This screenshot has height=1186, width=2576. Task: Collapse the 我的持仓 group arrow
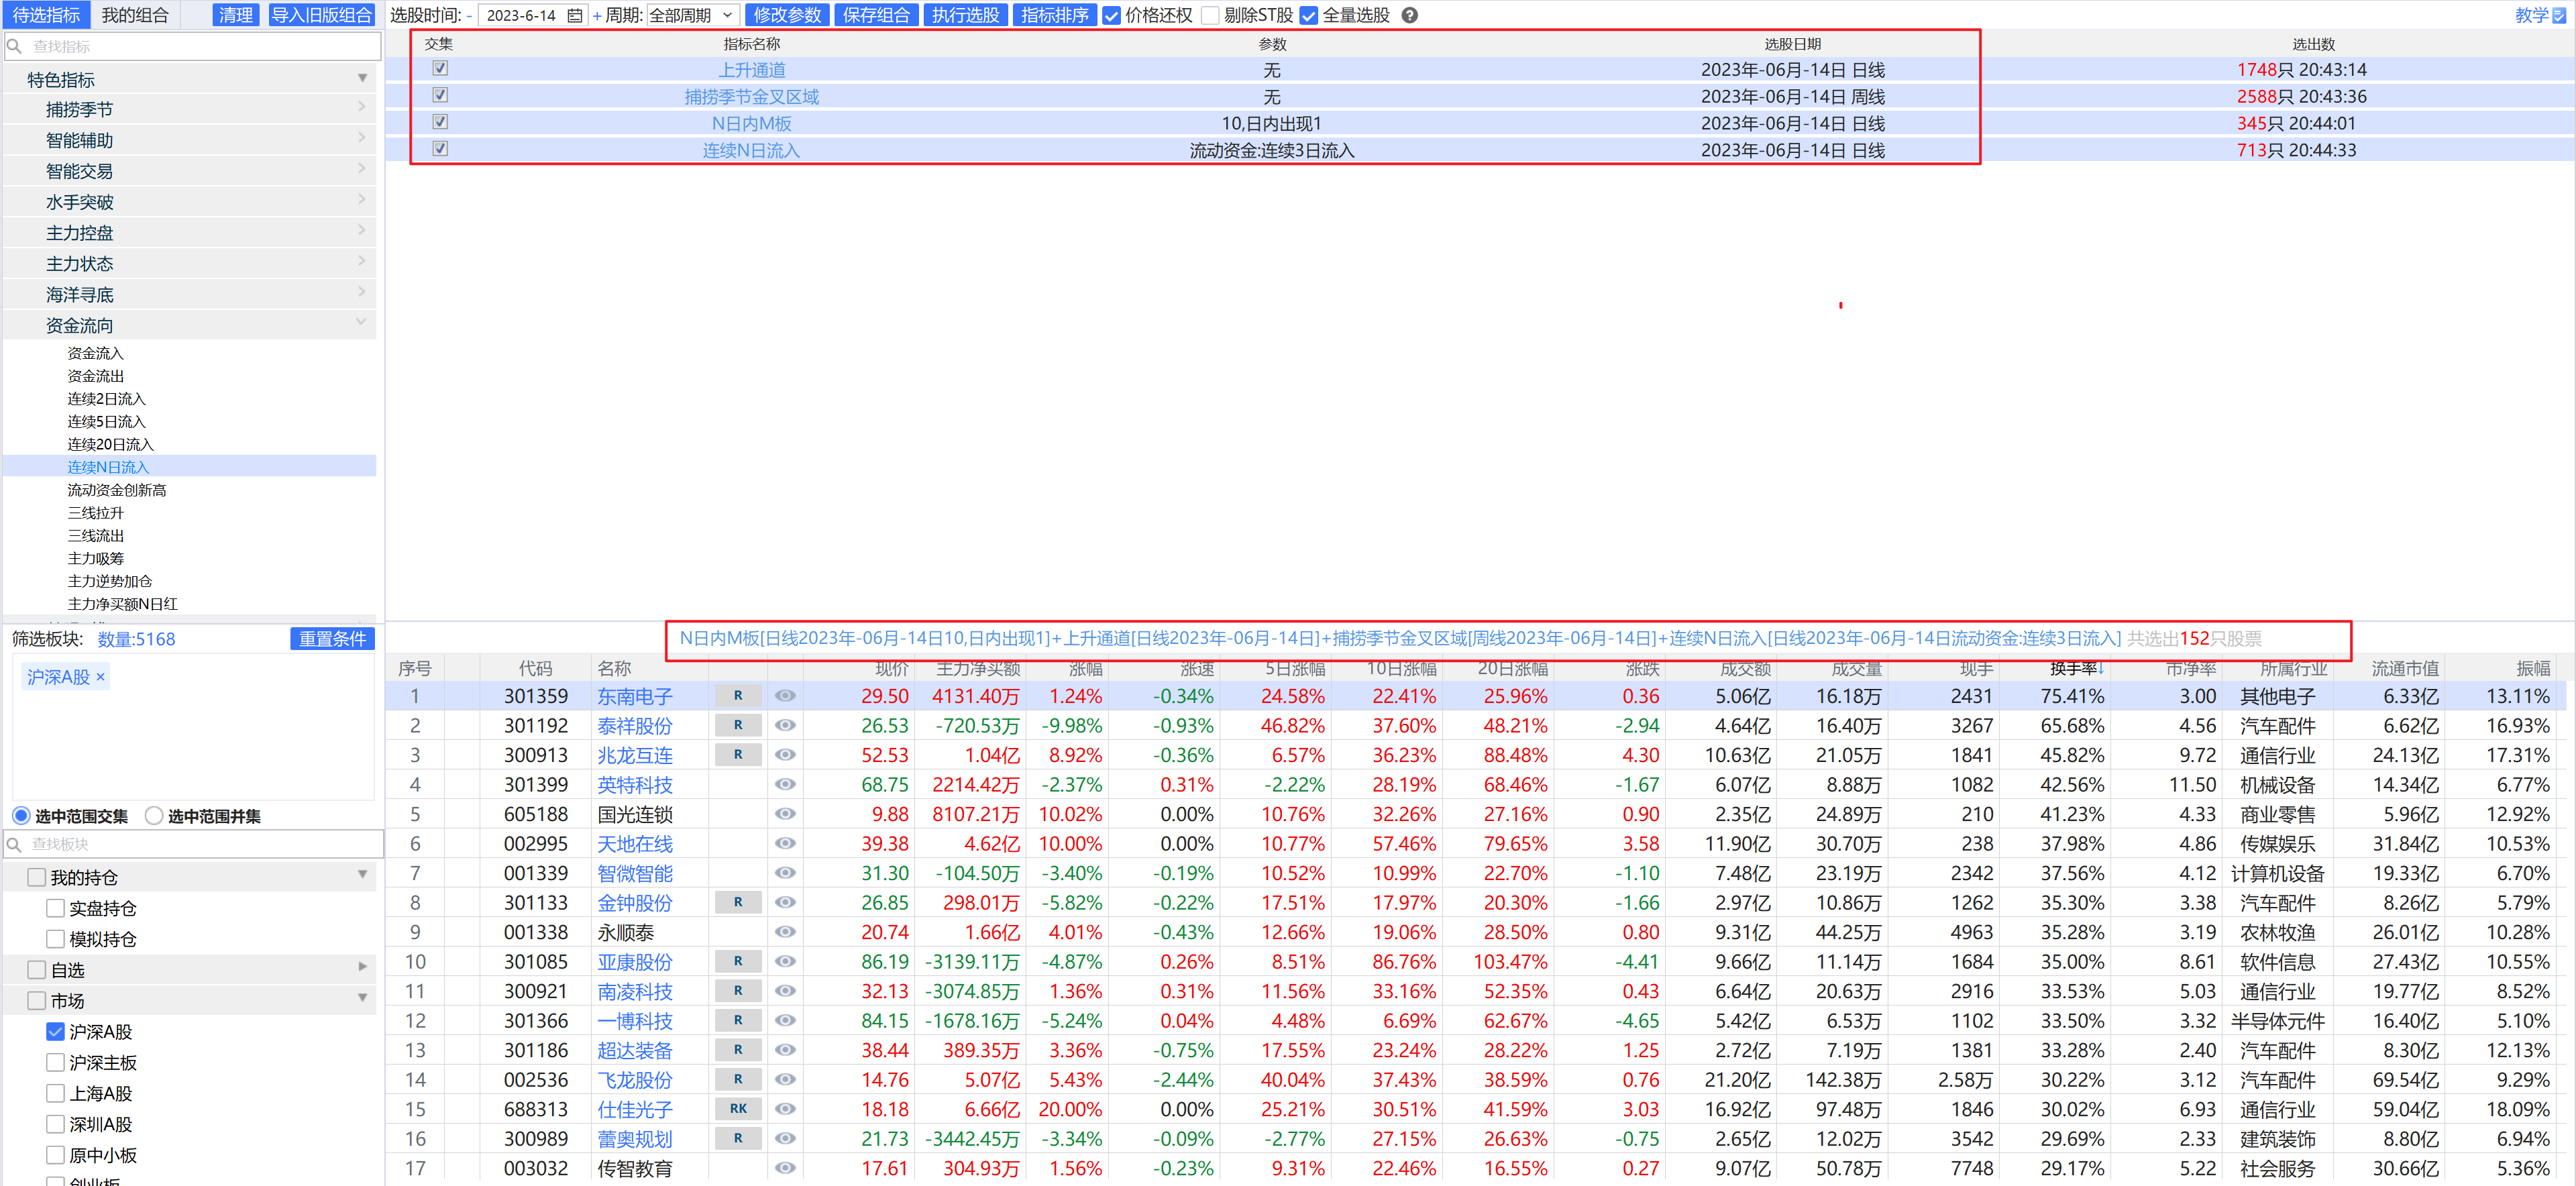pos(362,875)
